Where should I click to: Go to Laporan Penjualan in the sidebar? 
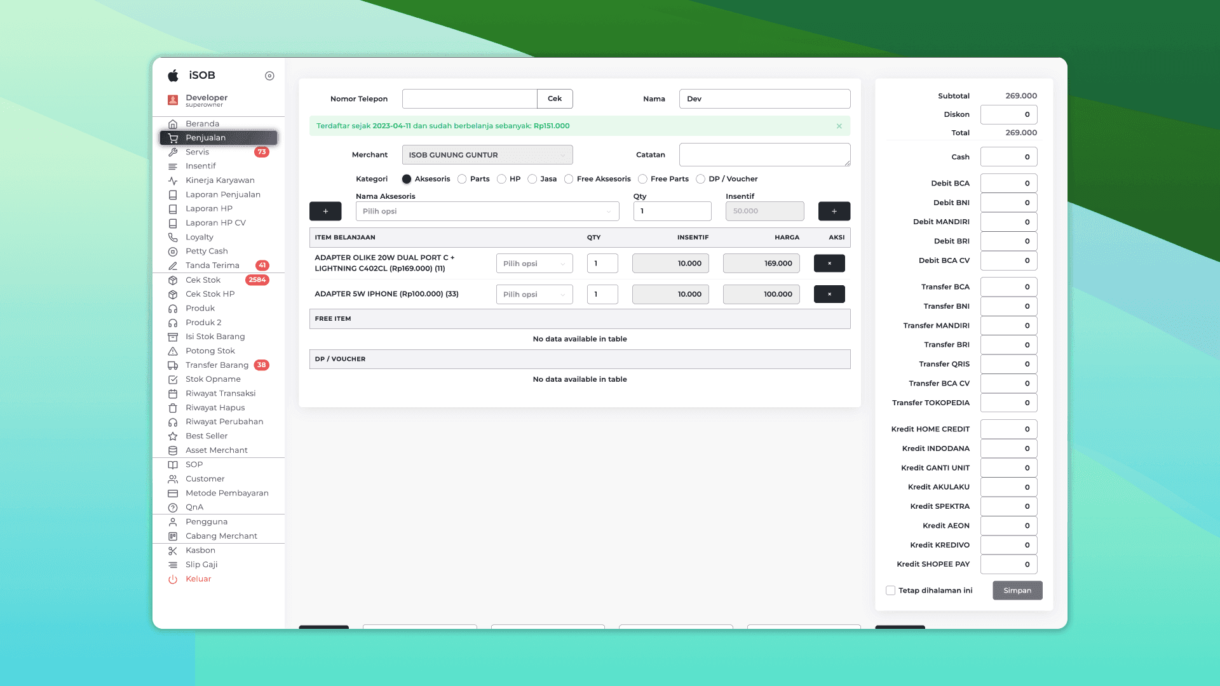pos(222,195)
